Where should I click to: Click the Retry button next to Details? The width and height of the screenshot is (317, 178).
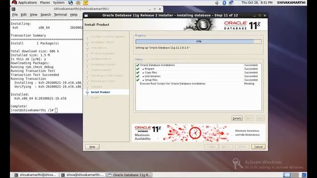click(249, 119)
